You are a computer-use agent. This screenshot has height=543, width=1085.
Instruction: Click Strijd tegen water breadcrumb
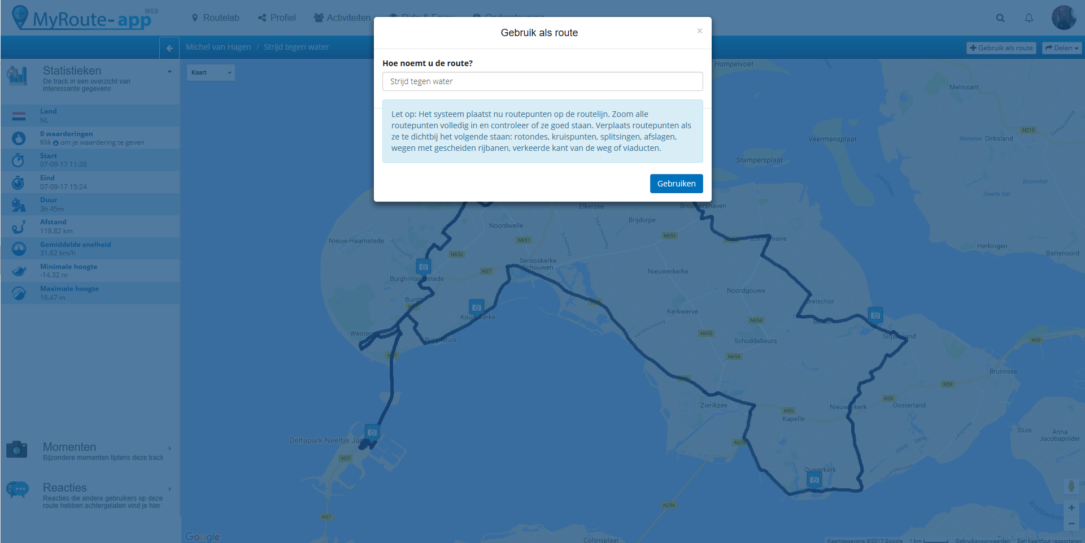click(296, 47)
